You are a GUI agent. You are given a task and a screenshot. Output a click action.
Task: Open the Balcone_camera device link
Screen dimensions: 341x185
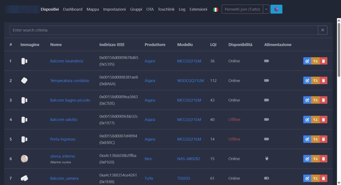[x=64, y=178]
